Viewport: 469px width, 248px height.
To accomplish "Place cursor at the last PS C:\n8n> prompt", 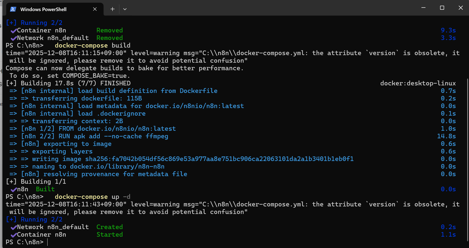I will (x=48, y=242).
